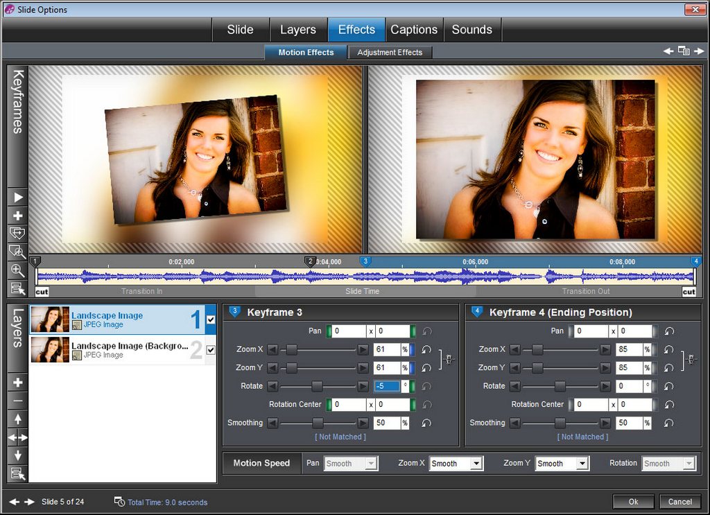The width and height of the screenshot is (710, 515).
Task: Select keyframe marker 2 on the timeline
Action: point(311,261)
